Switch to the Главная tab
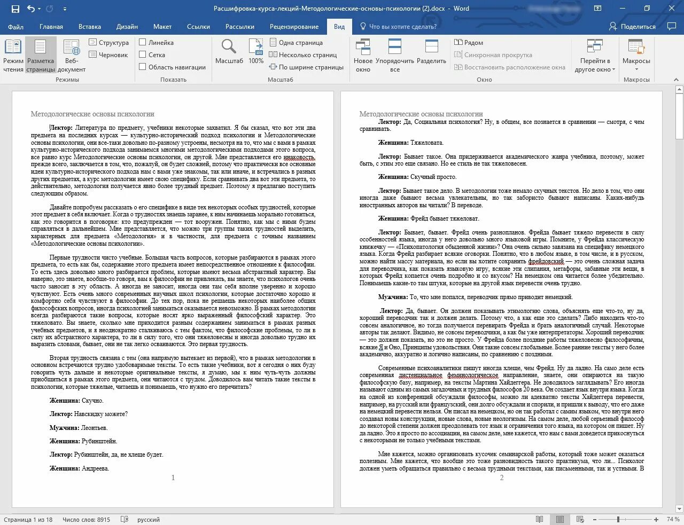 51,27
